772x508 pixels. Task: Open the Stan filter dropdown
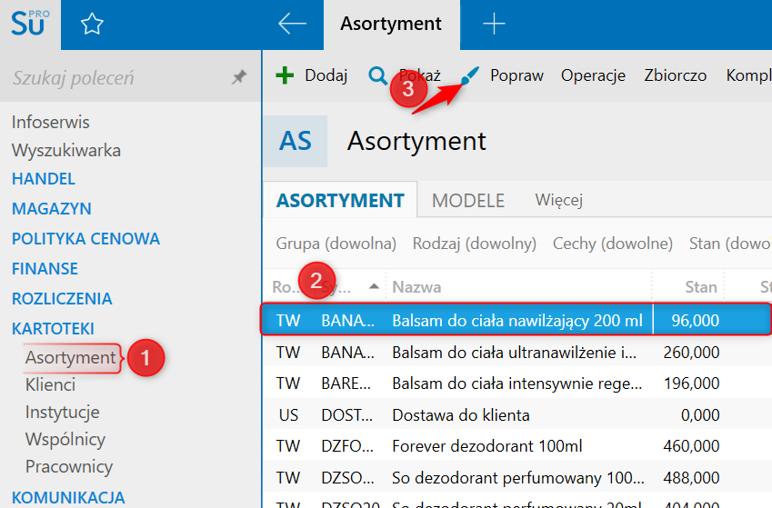[730, 244]
